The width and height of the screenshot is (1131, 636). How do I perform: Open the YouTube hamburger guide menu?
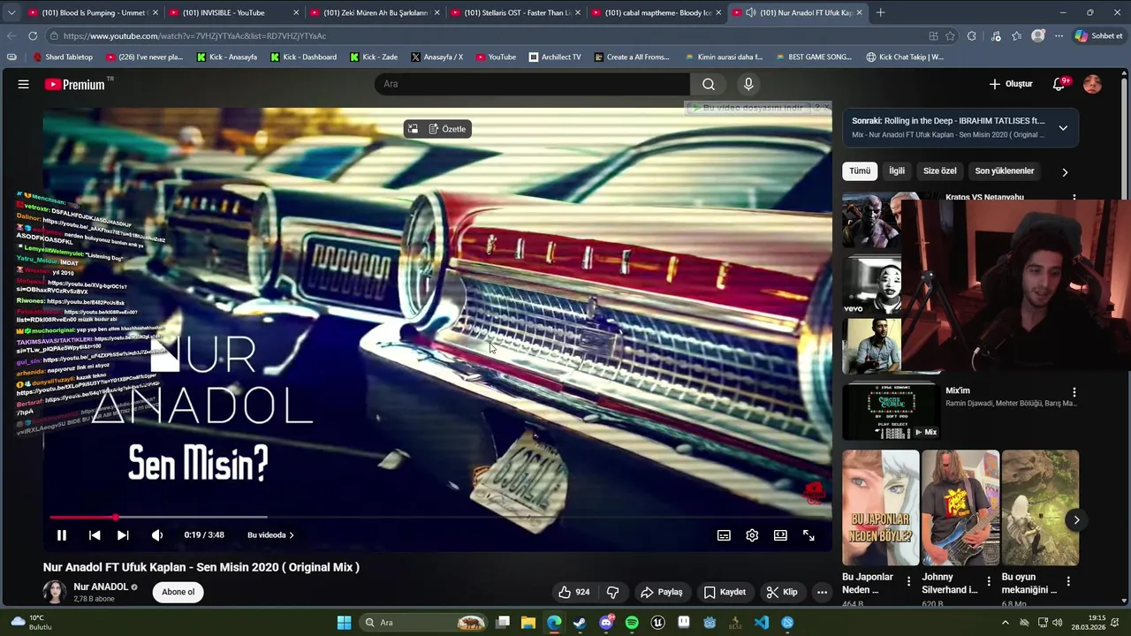24,84
